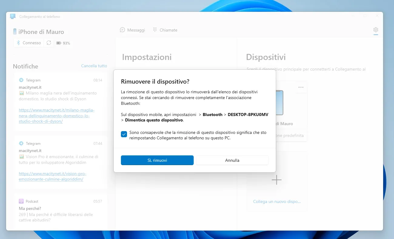Click Collega un nuovo dispositivo
This screenshot has width=394, height=239.
(276, 201)
